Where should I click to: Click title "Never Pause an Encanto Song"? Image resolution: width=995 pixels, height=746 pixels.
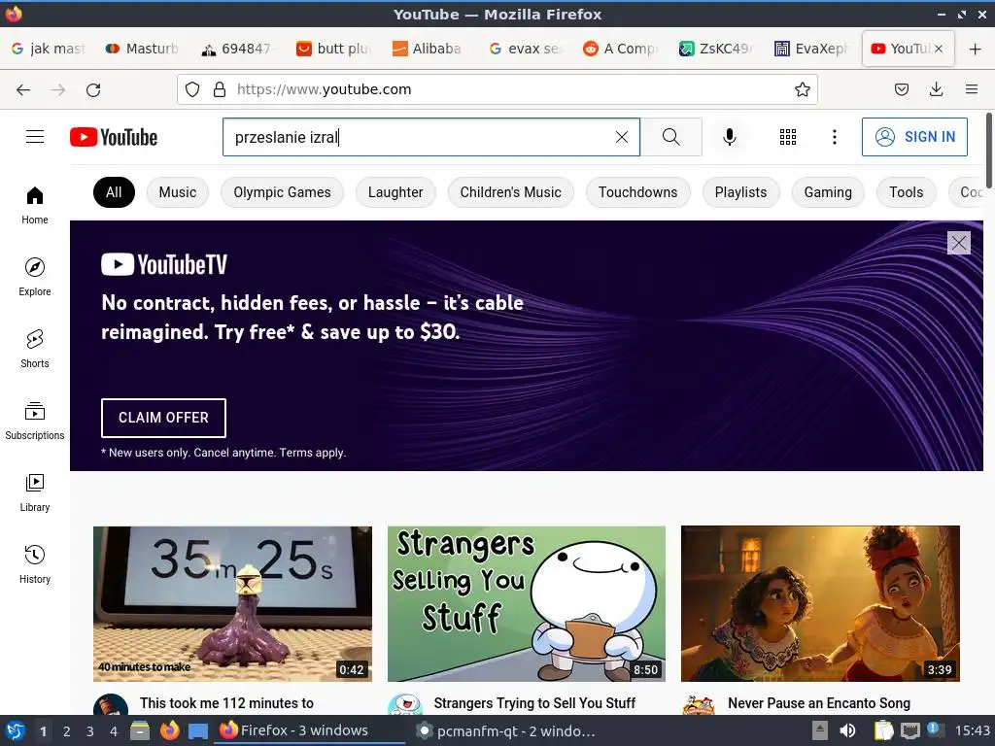point(819,703)
